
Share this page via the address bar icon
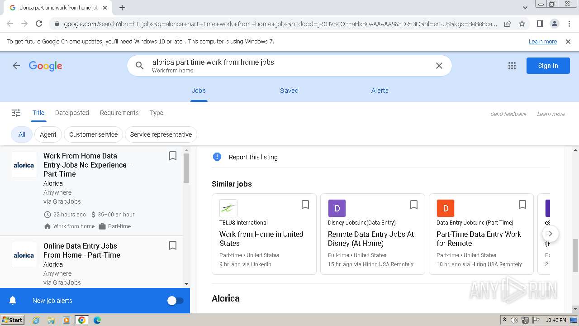(x=508, y=24)
